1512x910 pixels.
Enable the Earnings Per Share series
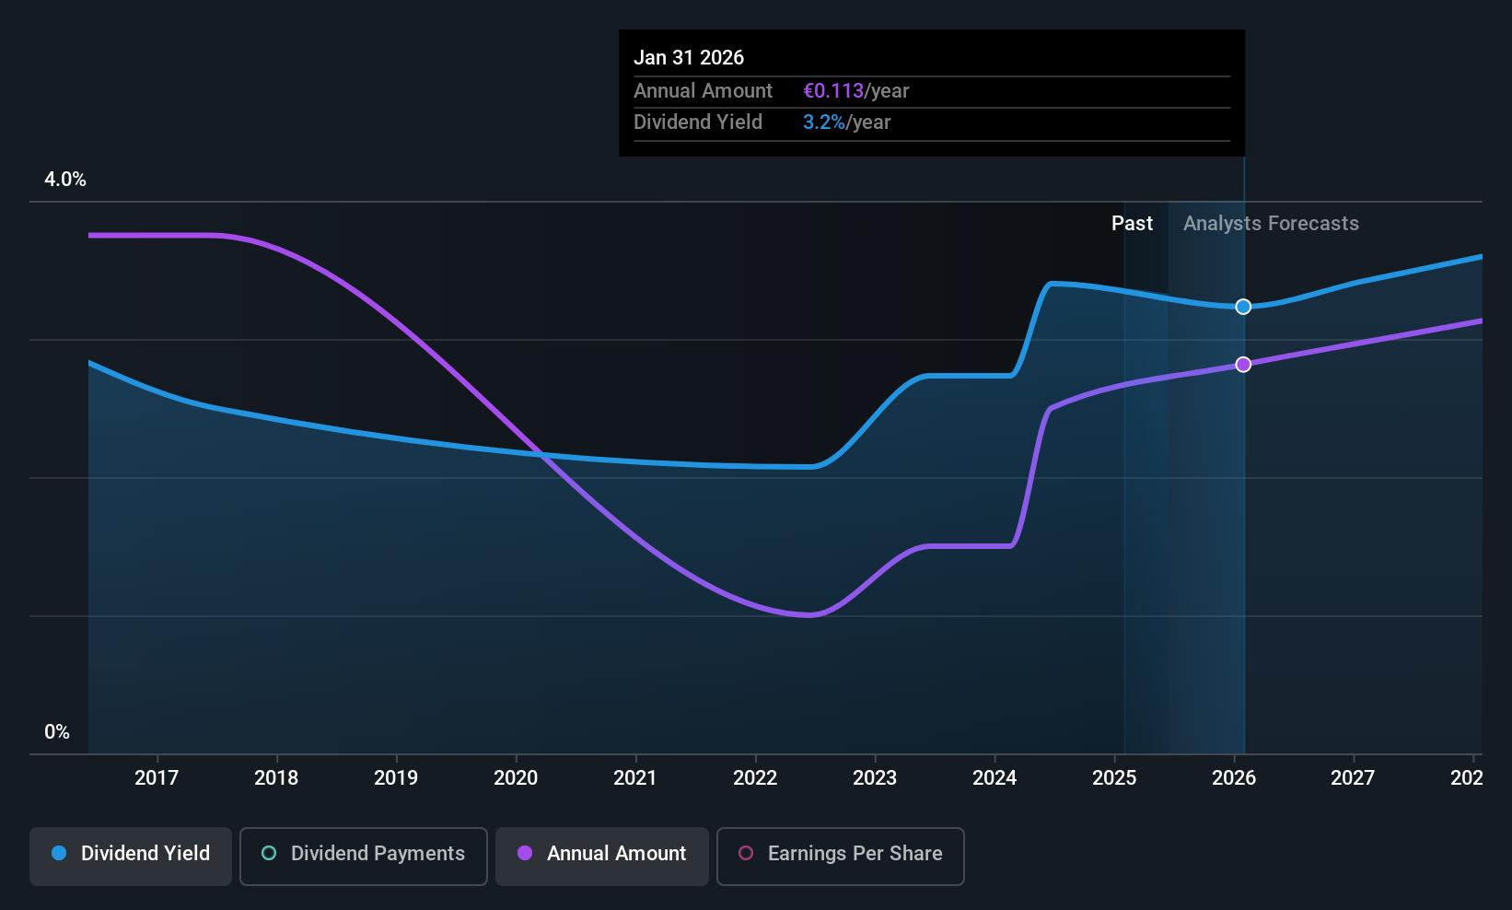(x=841, y=857)
